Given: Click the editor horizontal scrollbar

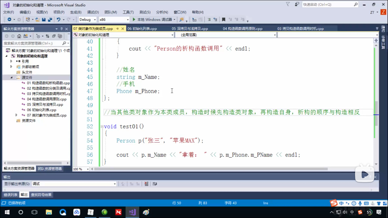Looking at the screenshot, I should coord(210,169).
